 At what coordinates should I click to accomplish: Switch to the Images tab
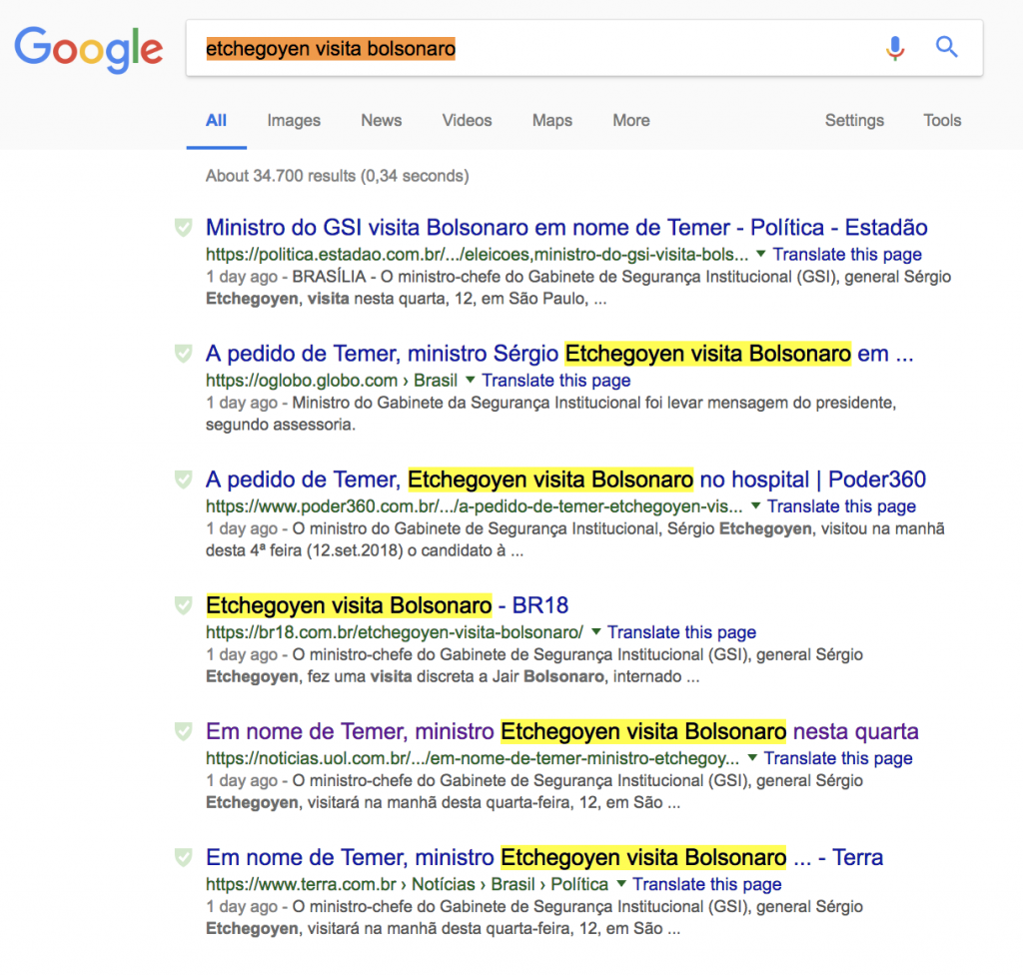point(294,121)
